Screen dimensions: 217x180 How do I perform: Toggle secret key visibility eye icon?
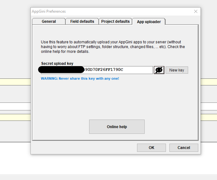(x=159, y=70)
